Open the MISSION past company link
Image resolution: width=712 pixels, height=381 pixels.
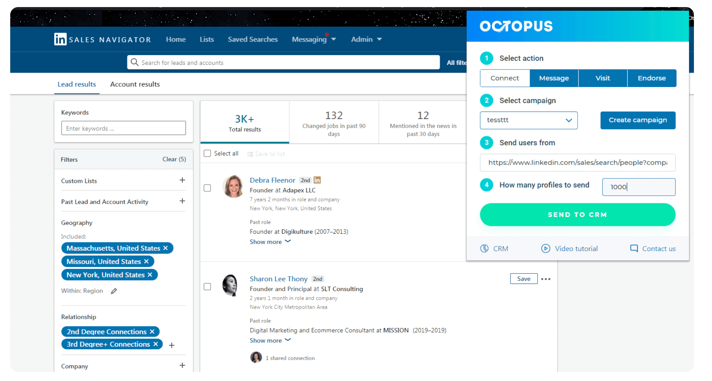point(396,330)
